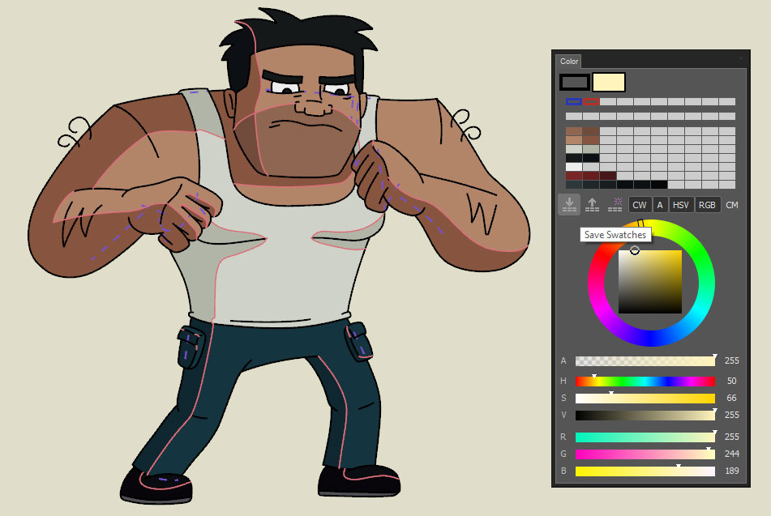Click the R red channel slider
Viewport: 771px width, 516px height.
point(645,437)
